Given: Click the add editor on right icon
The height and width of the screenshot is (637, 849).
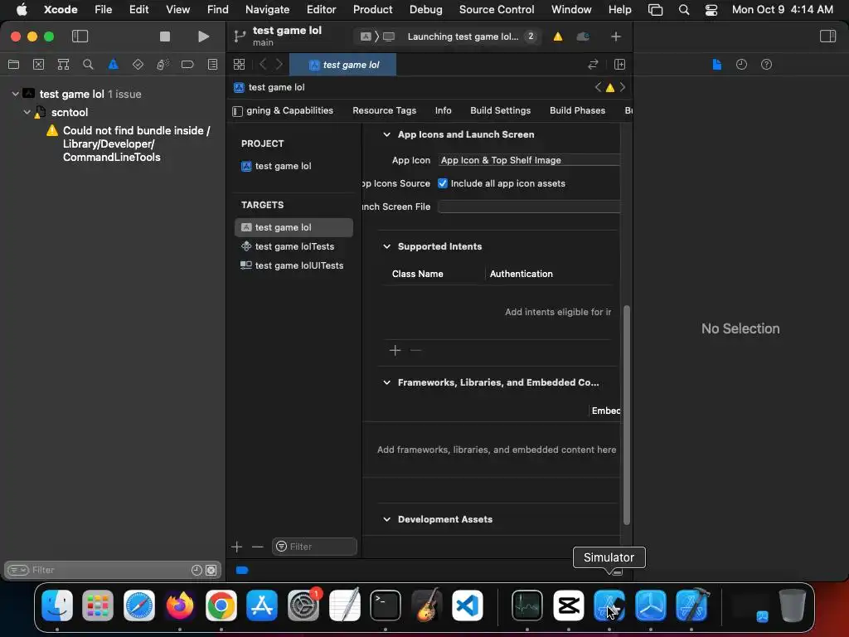Looking at the screenshot, I should tap(619, 65).
